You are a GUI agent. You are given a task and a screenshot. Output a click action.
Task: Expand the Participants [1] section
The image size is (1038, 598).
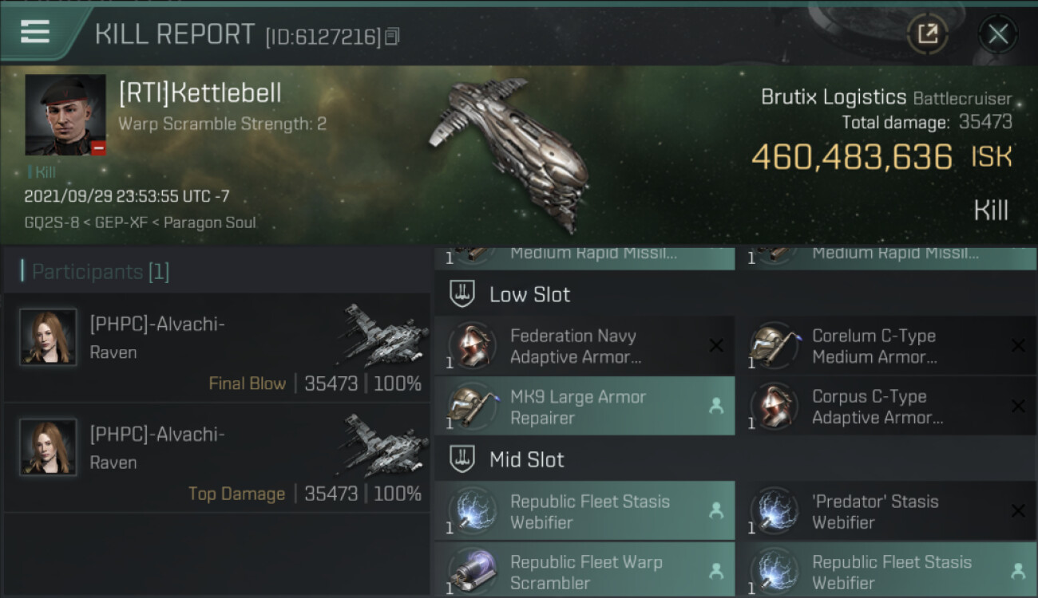click(x=216, y=272)
